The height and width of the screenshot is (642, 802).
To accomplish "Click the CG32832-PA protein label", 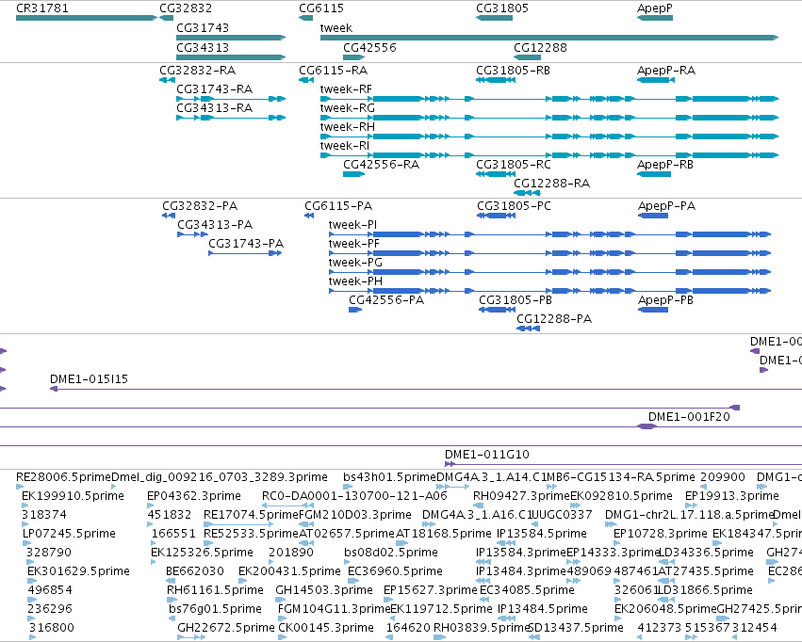I will (200, 206).
